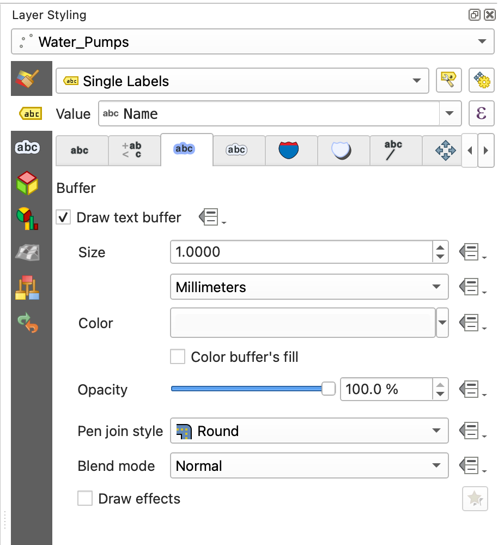The image size is (498, 545).
Task: Open automated placement settings gear icon
Action: point(482,81)
